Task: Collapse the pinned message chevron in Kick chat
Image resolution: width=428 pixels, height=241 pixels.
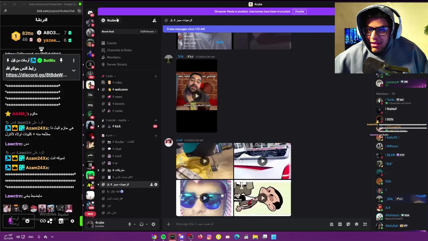Action: click(74, 71)
